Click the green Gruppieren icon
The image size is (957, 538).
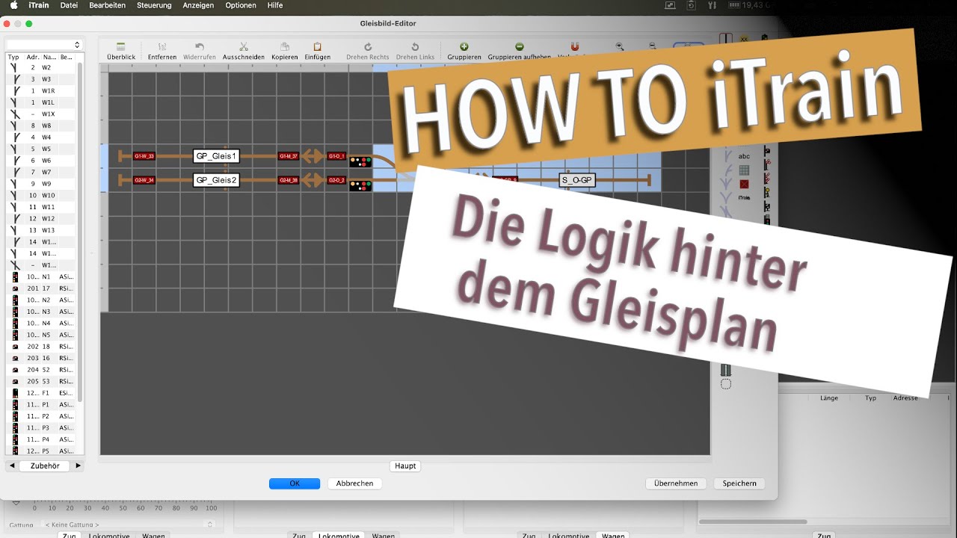(x=464, y=46)
